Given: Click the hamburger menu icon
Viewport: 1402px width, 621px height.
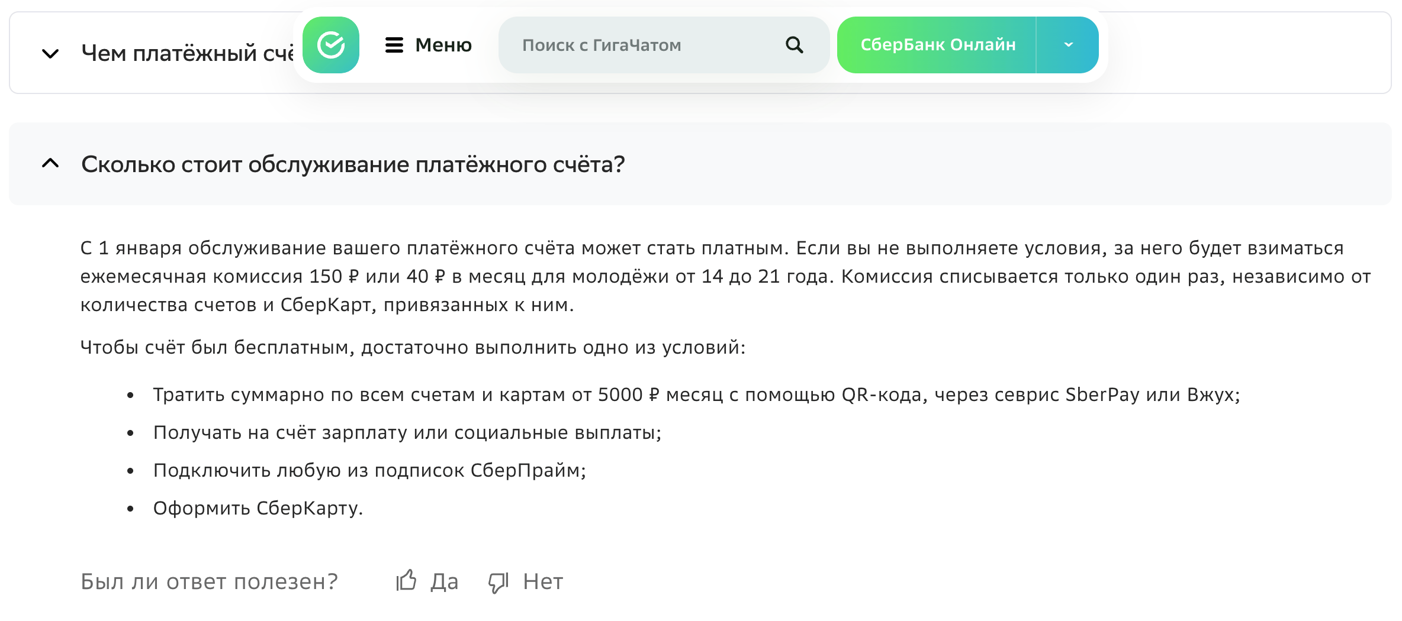Looking at the screenshot, I should [x=394, y=45].
